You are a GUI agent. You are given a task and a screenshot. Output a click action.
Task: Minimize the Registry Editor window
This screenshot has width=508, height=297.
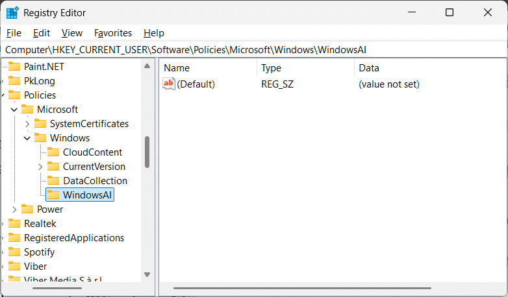coord(412,12)
